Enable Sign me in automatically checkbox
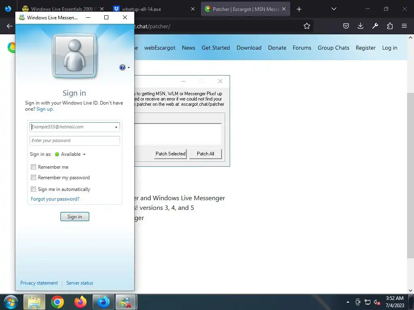 33,189
